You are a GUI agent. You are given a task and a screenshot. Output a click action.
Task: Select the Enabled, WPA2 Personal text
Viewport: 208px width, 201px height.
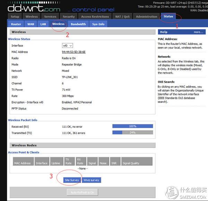[x=77, y=102]
